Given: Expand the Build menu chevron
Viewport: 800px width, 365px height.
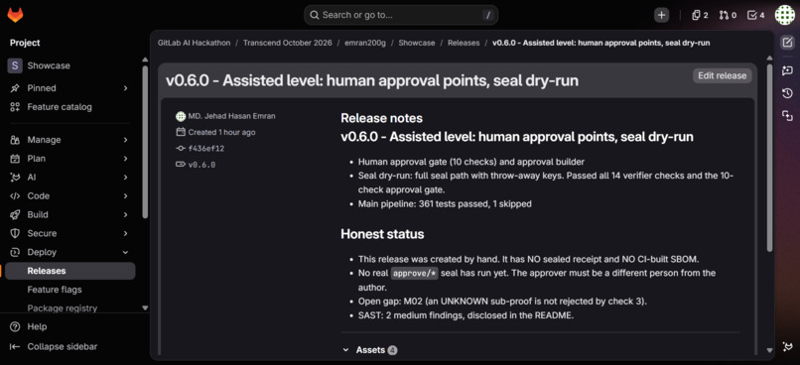Looking at the screenshot, I should (125, 214).
